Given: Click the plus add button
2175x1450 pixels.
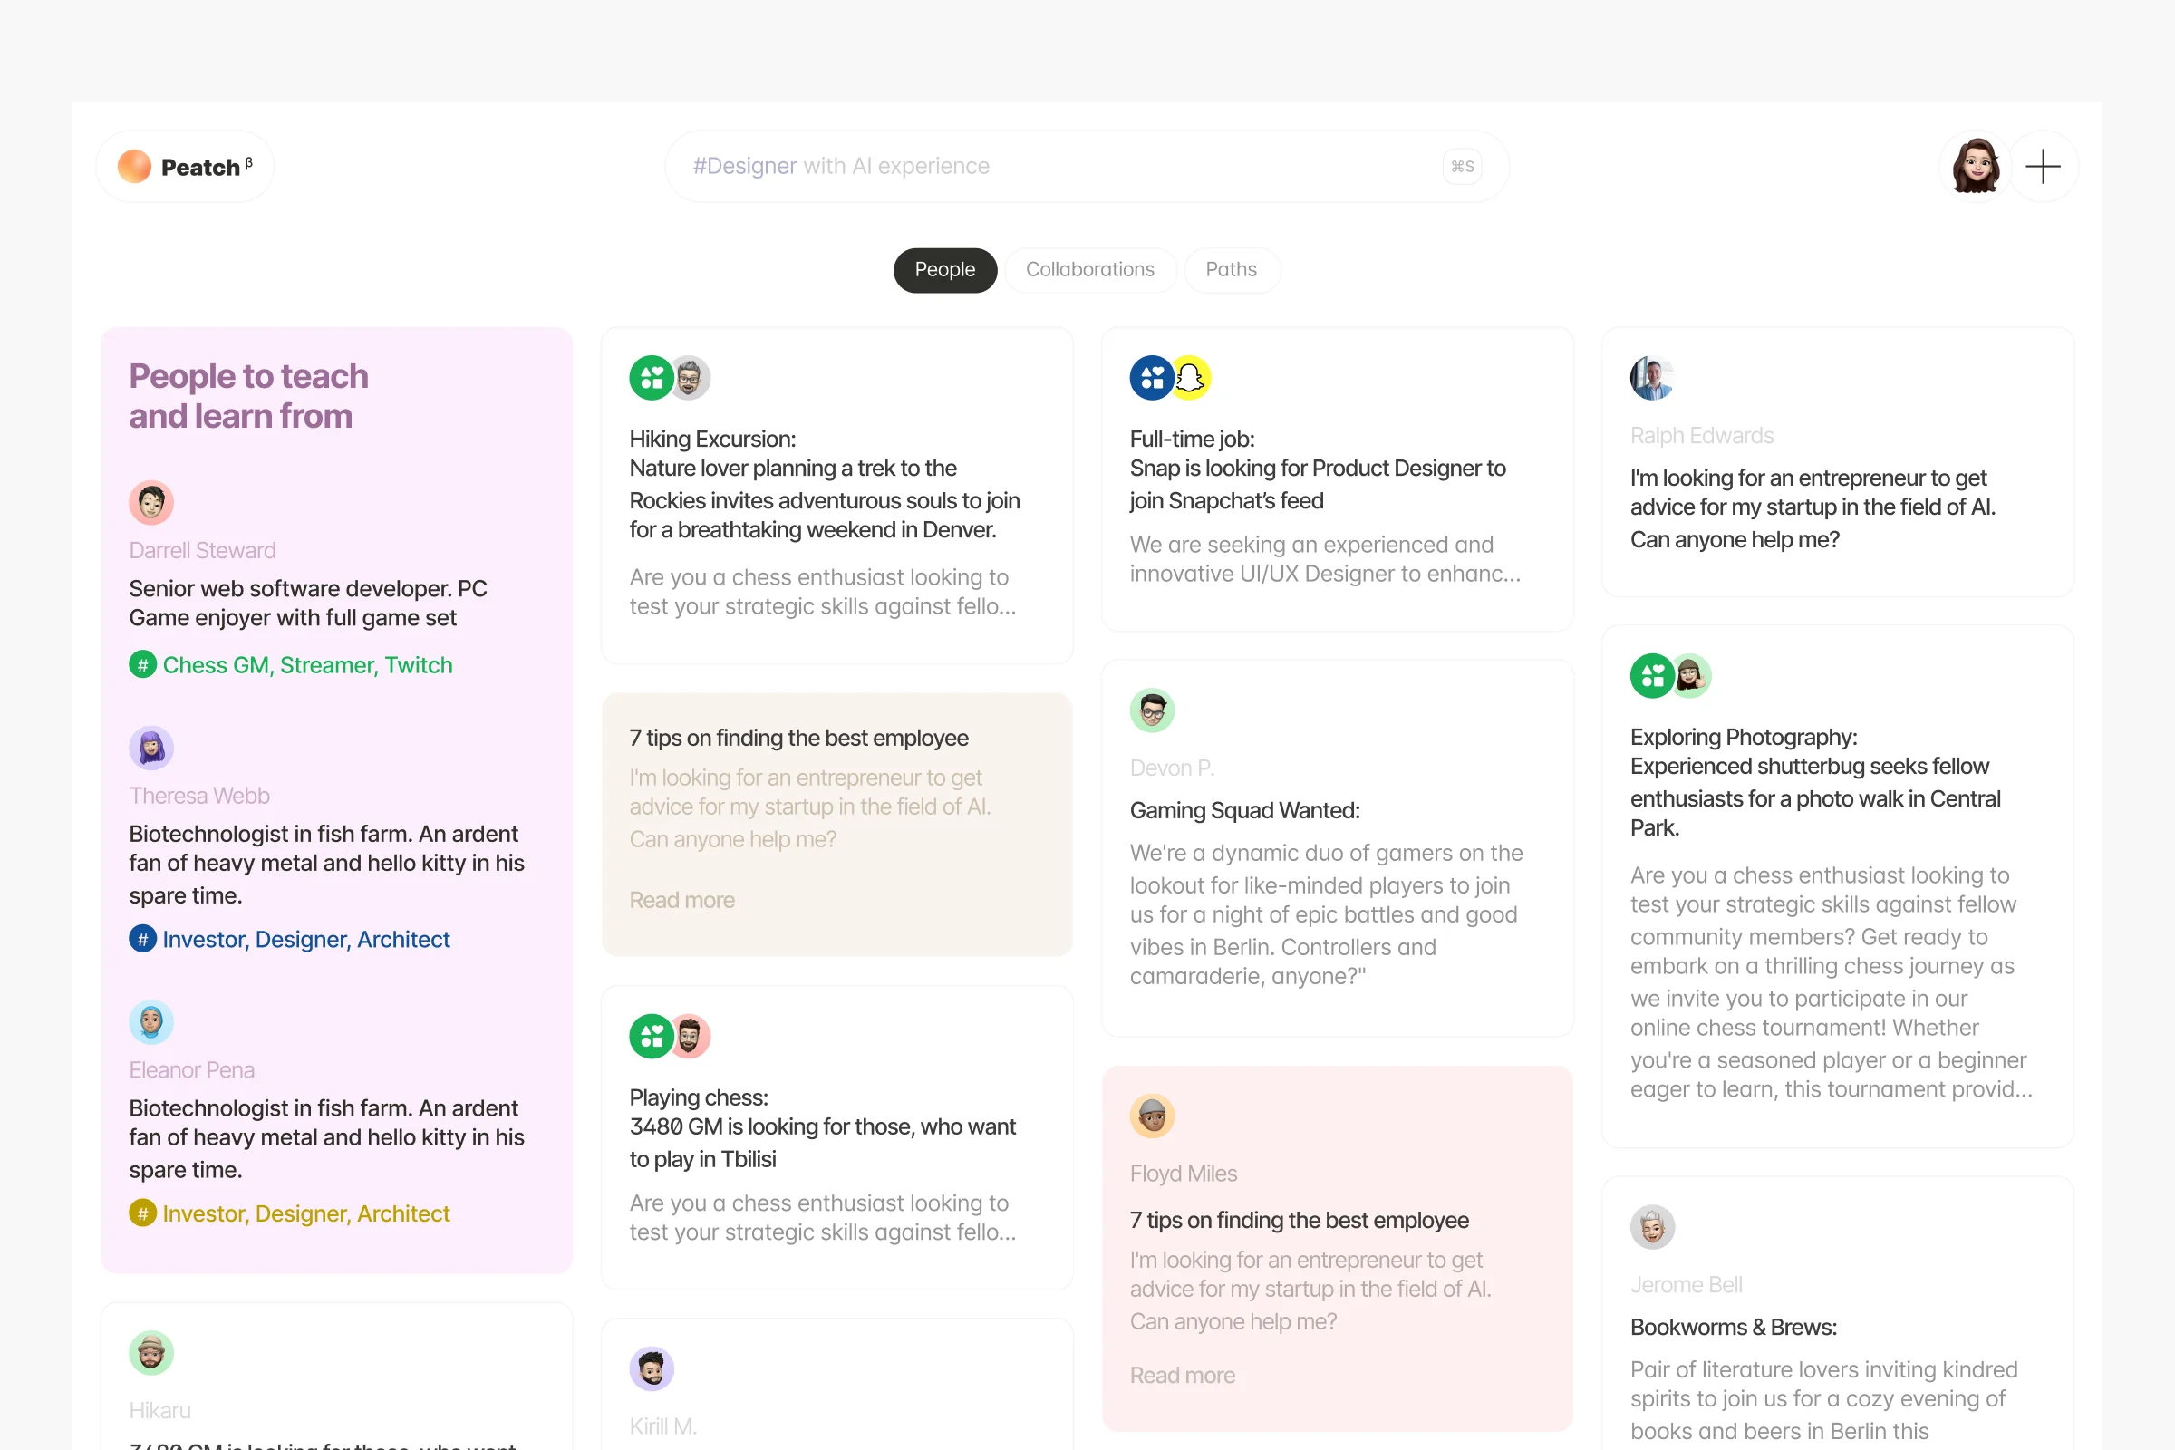Looking at the screenshot, I should [2043, 167].
